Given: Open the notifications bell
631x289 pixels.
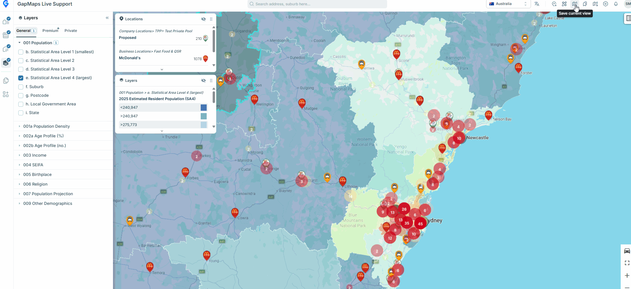Looking at the screenshot, I should (x=616, y=4).
